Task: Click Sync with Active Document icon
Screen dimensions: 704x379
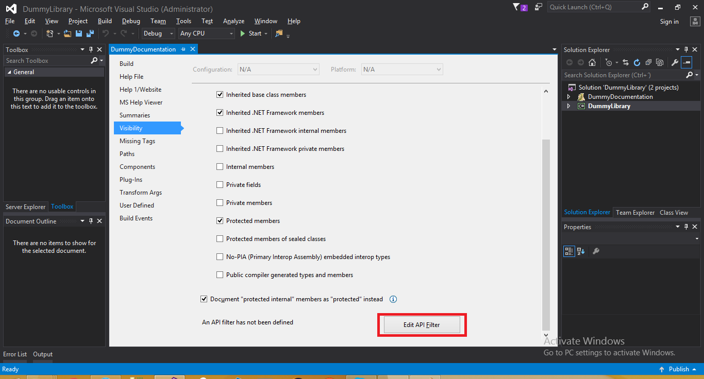Action: click(626, 62)
